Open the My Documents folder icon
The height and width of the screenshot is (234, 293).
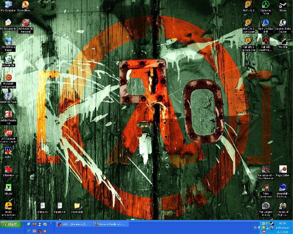8,25
